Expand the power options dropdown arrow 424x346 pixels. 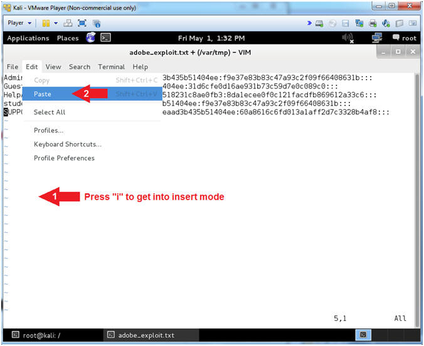point(56,23)
